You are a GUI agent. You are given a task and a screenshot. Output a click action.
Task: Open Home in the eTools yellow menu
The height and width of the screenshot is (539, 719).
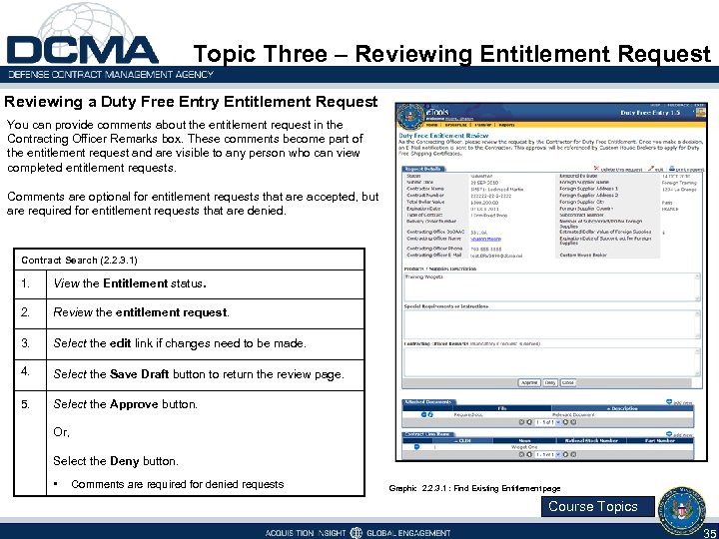[x=432, y=125]
